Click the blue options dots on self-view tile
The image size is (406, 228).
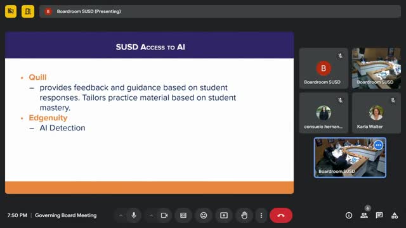378,145
